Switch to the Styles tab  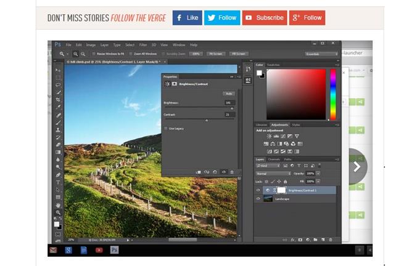(296, 125)
